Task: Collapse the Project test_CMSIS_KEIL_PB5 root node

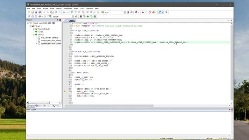Action: coord(28,23)
